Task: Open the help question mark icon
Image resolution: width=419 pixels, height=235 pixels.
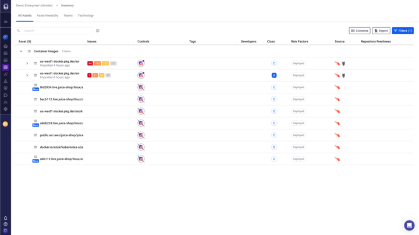Action: click(x=5, y=224)
